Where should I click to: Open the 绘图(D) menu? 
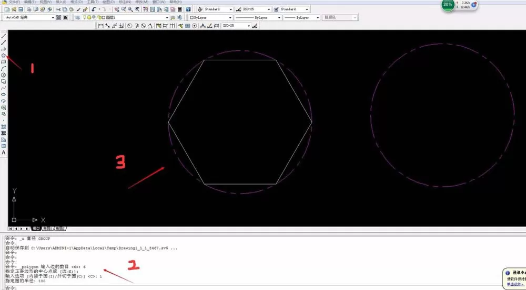[x=108, y=2]
